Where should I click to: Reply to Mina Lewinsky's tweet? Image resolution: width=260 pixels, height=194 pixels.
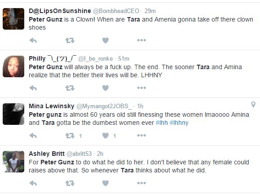pyautogui.click(x=33, y=136)
